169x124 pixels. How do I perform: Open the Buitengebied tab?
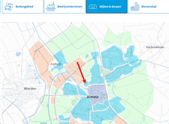coord(23,6)
